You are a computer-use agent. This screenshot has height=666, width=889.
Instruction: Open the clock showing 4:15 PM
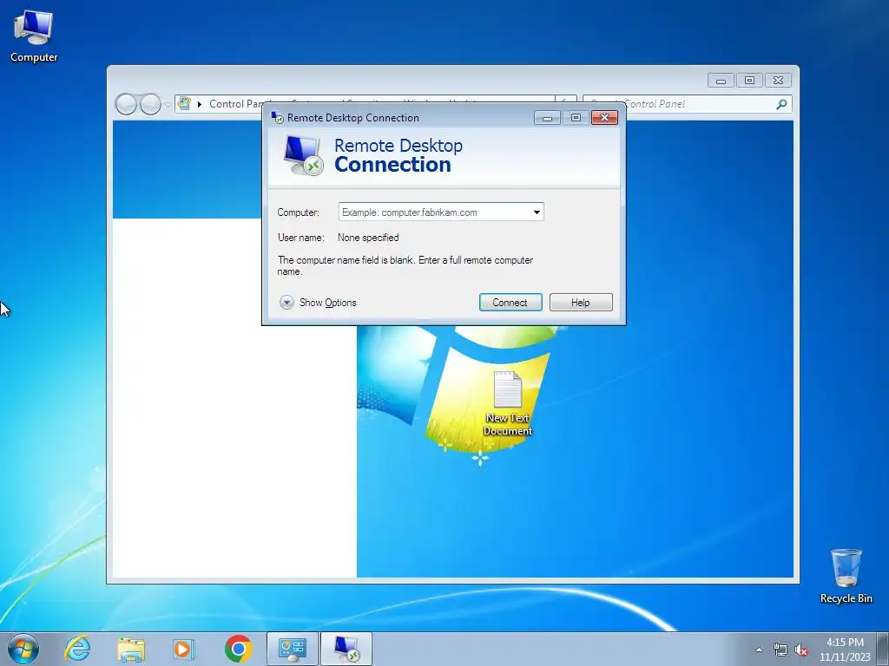845,643
